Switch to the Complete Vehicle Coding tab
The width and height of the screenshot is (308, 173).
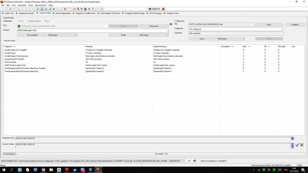[x=133, y=14]
